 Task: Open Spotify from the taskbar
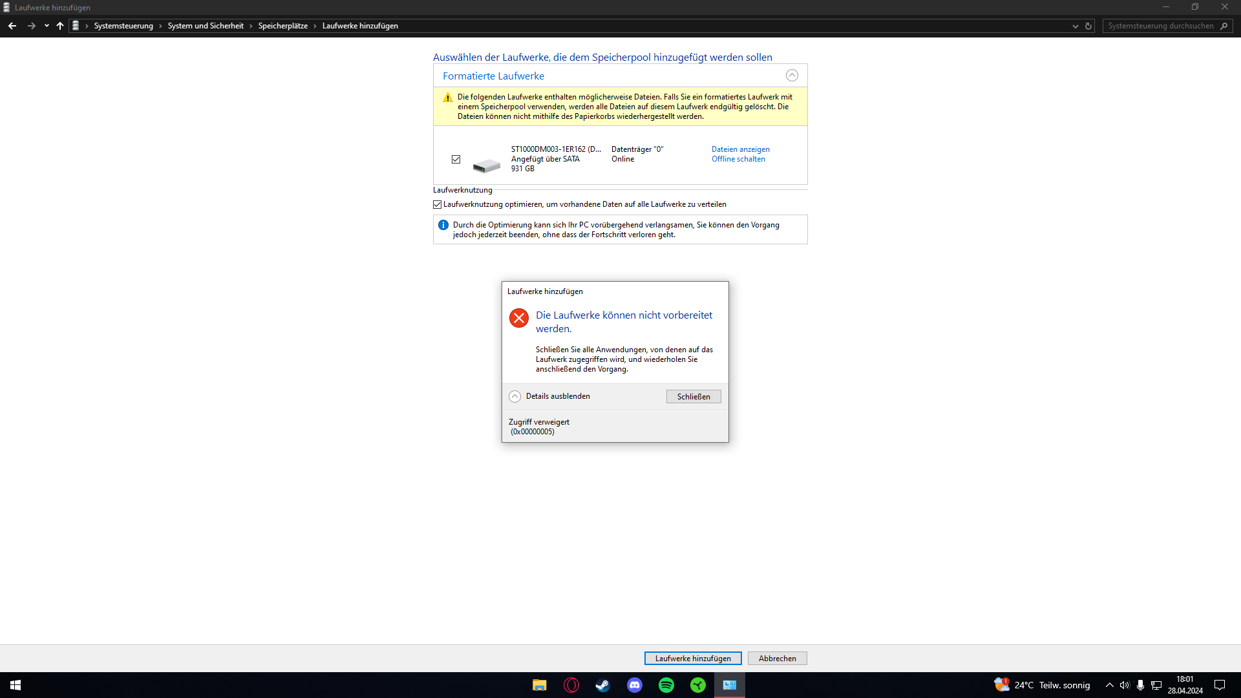(666, 685)
